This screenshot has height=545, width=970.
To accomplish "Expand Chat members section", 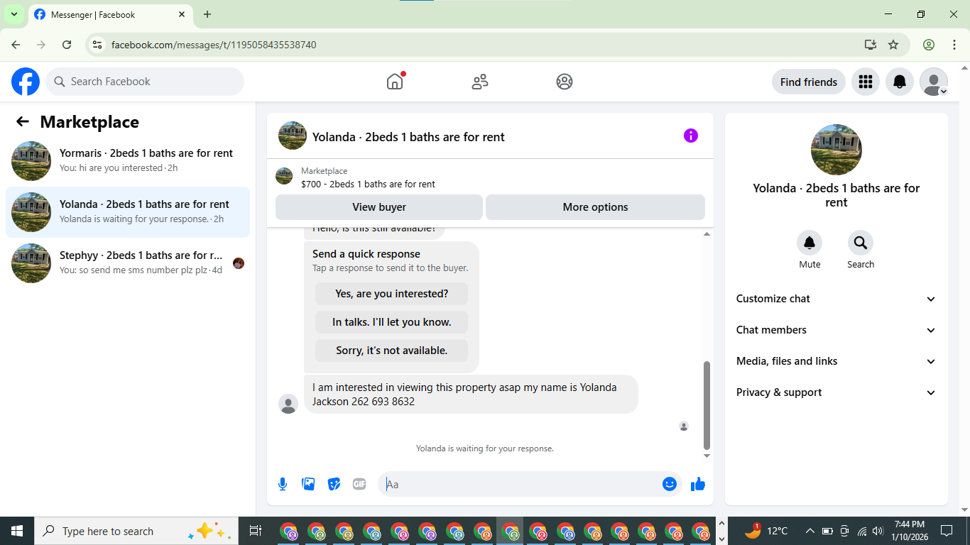I will (837, 330).
